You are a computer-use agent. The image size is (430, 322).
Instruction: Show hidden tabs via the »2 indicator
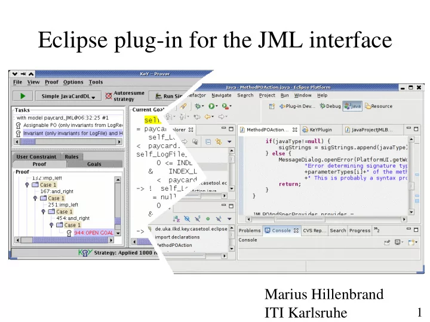(x=376, y=230)
